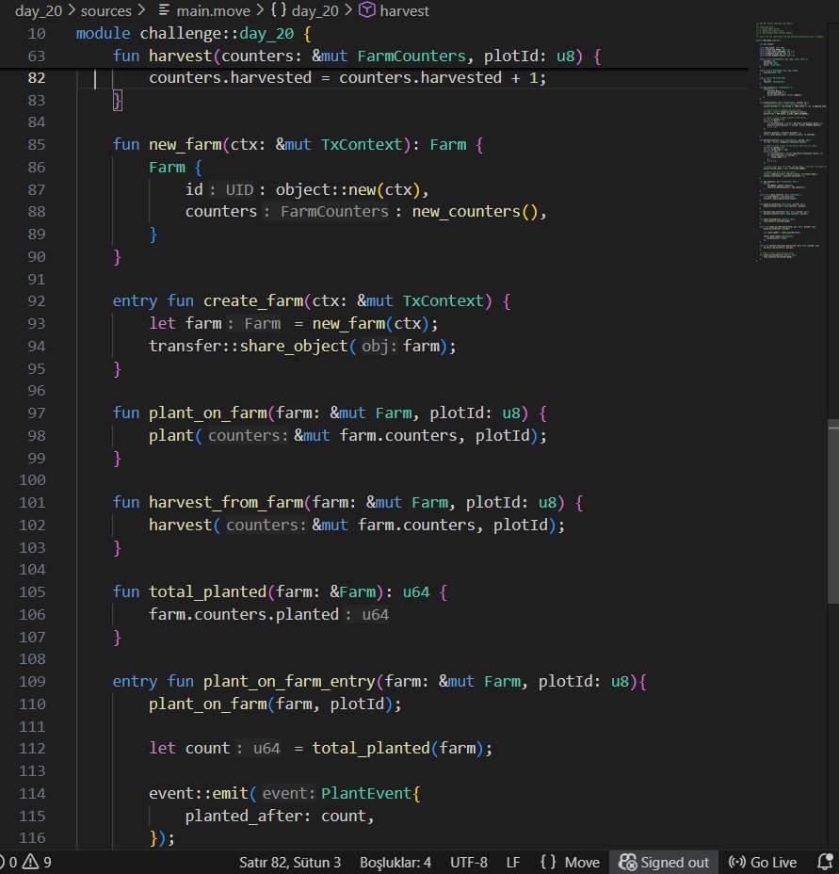Click the notifications bell icon
Viewport: 839px width, 874px height.
(827, 862)
